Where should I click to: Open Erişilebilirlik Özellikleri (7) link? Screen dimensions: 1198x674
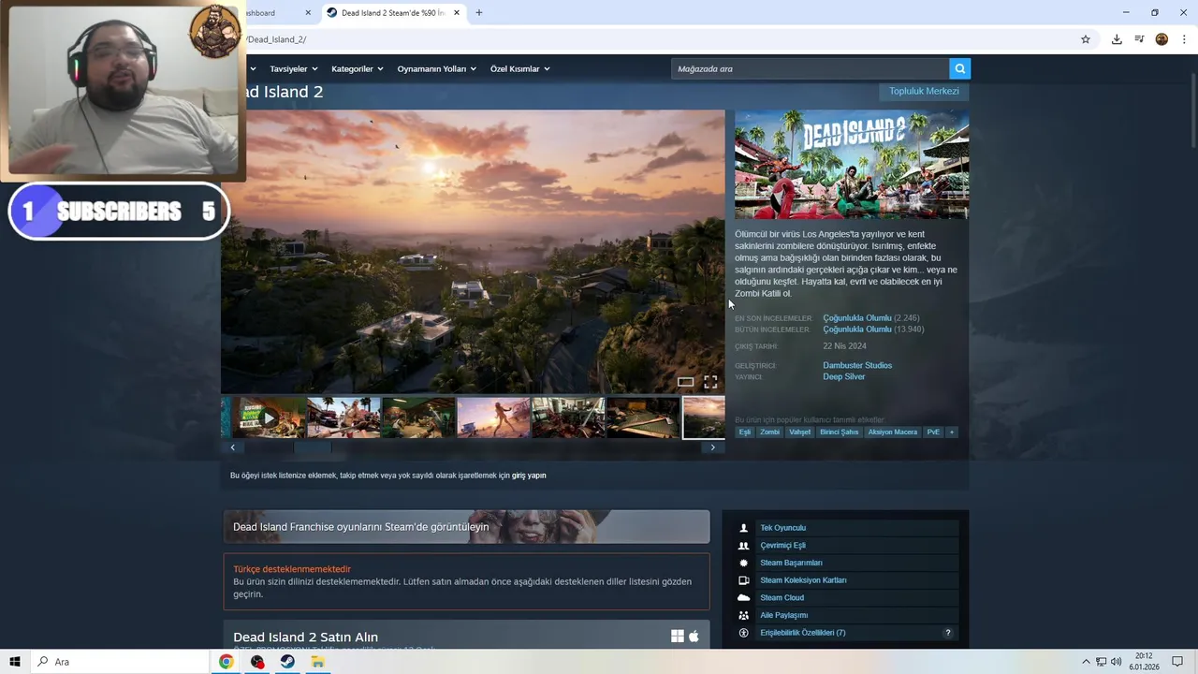802,633
